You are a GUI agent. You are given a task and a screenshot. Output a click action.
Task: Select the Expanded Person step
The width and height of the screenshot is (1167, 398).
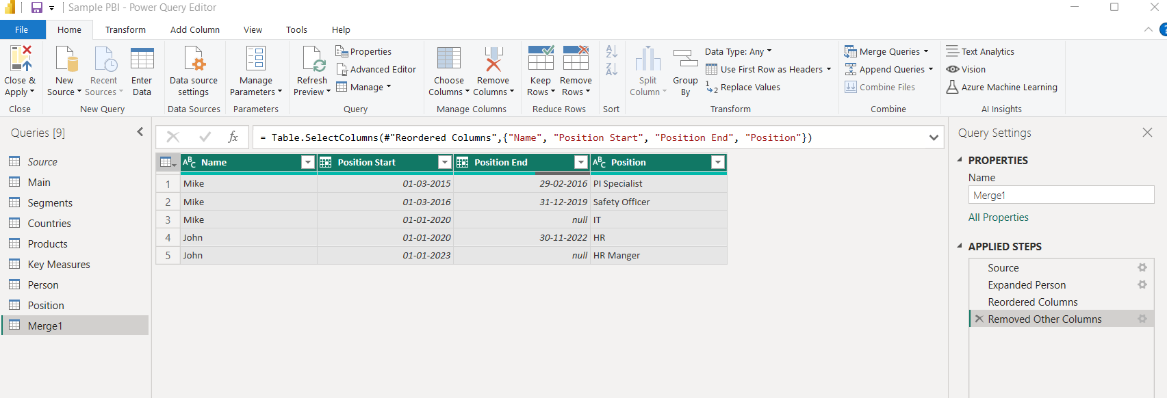click(1027, 284)
